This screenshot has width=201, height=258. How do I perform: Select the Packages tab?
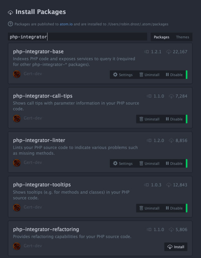162,37
